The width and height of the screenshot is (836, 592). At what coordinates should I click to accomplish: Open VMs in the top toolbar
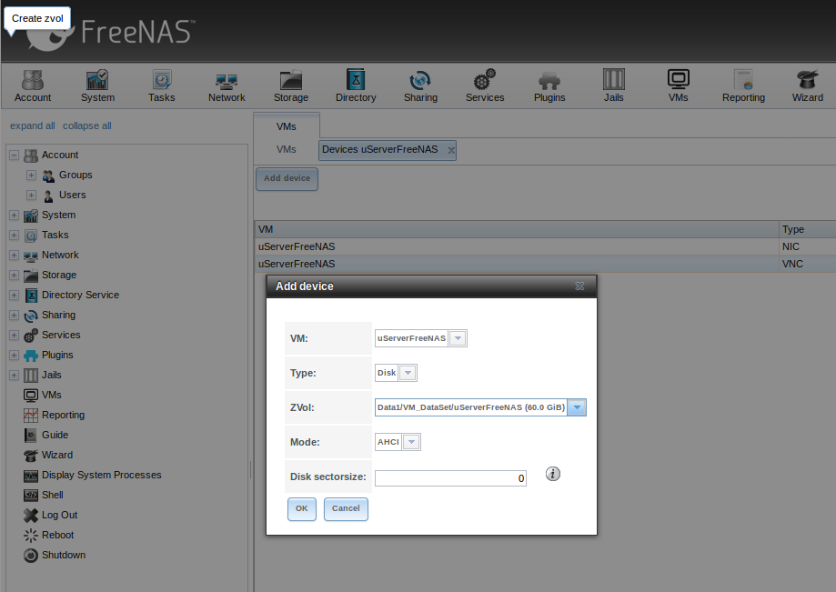[x=679, y=85]
